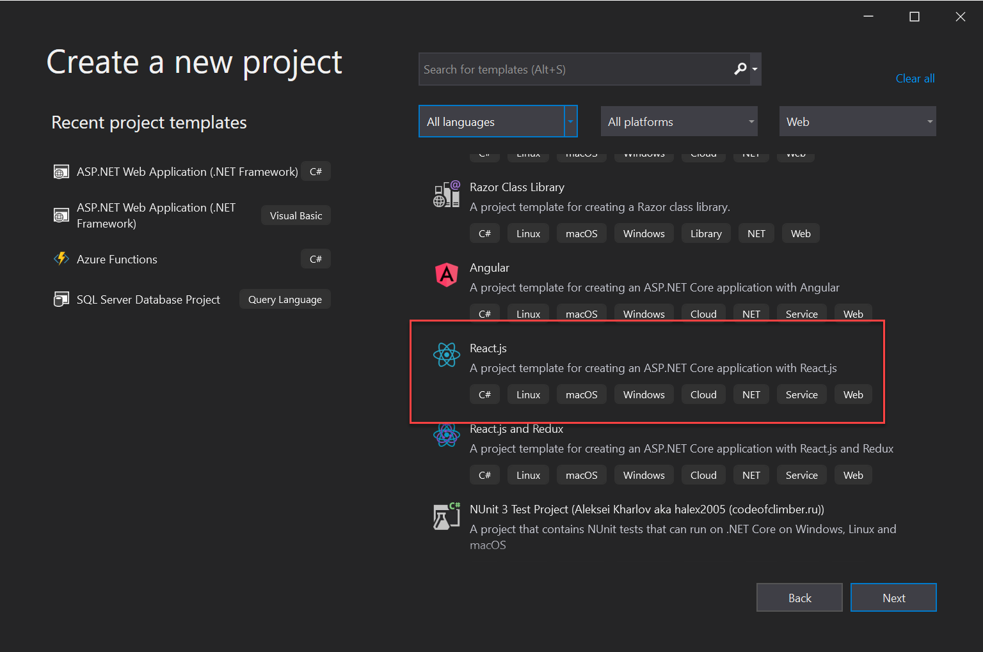Click the Next button
Viewport: 983px width, 652px height.
pyautogui.click(x=893, y=597)
